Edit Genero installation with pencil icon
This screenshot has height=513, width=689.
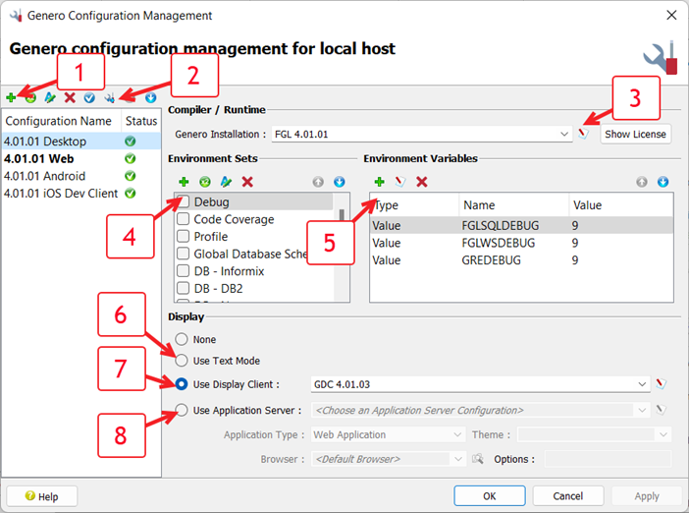click(x=583, y=134)
